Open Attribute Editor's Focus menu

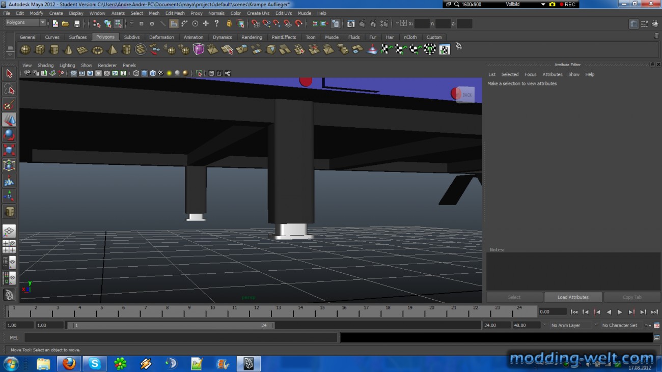coord(530,74)
